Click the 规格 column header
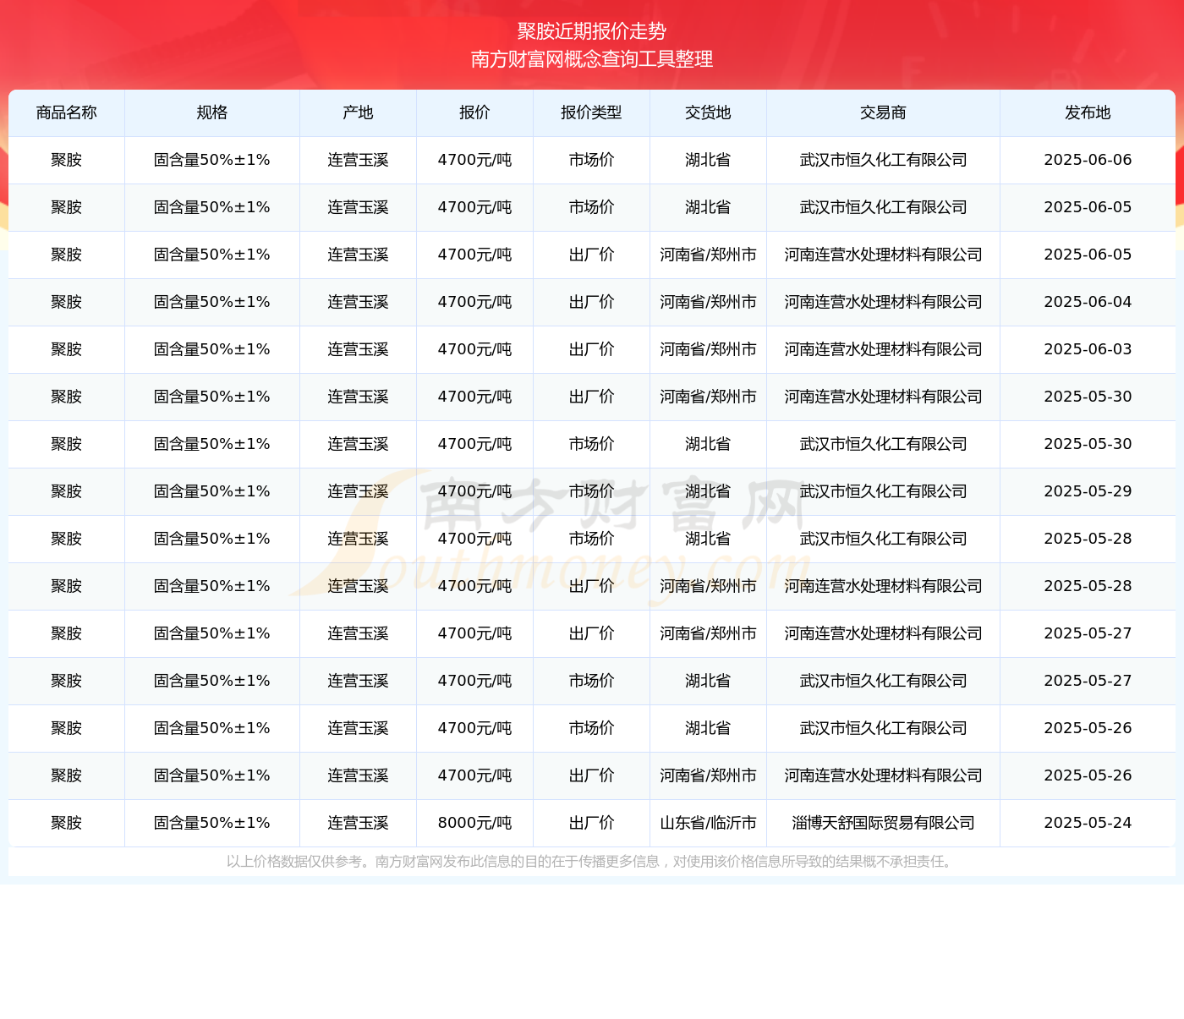The image size is (1184, 1019). pos(212,112)
